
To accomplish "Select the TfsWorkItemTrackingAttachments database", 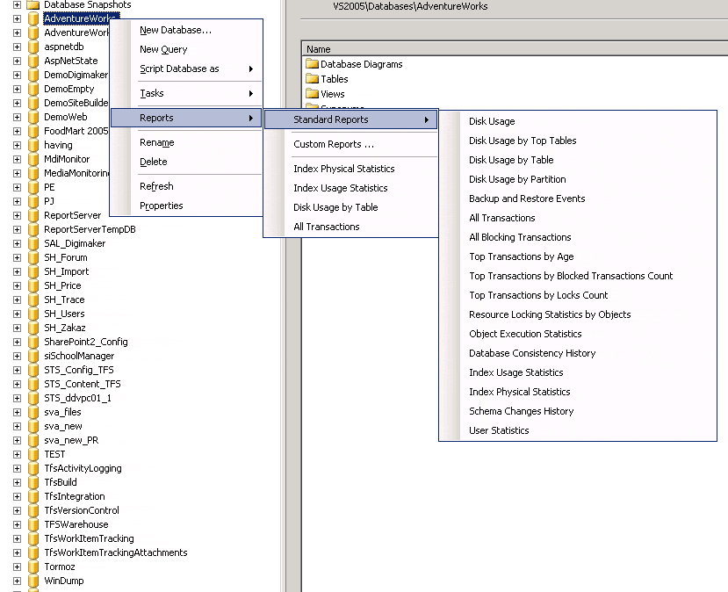I will point(116,552).
